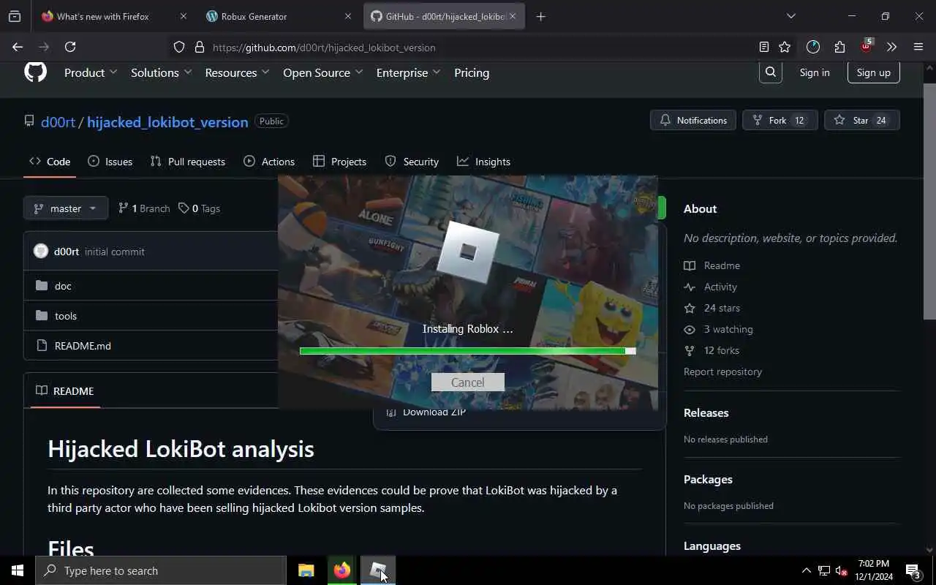Bookmark this page with star icon
The width and height of the screenshot is (936, 585).
click(785, 47)
